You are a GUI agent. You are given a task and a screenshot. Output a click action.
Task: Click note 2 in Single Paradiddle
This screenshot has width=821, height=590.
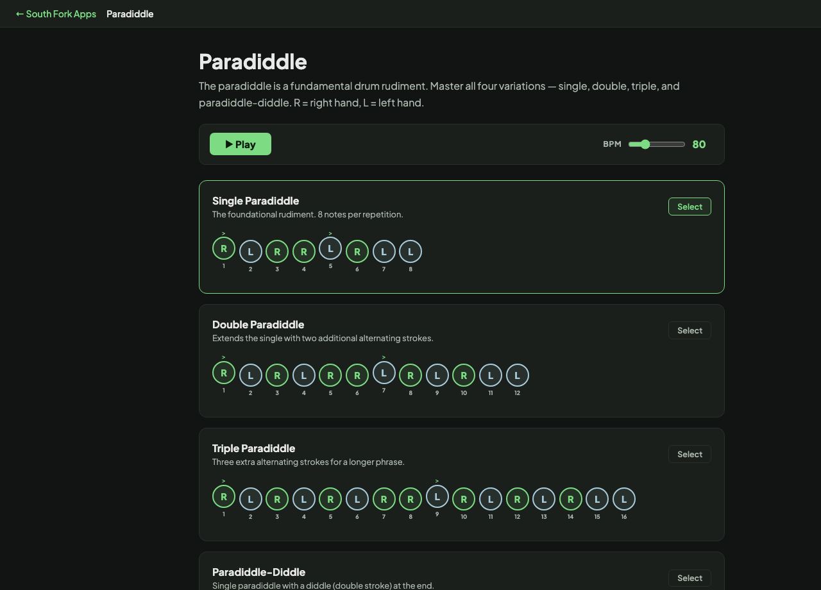[x=251, y=251]
